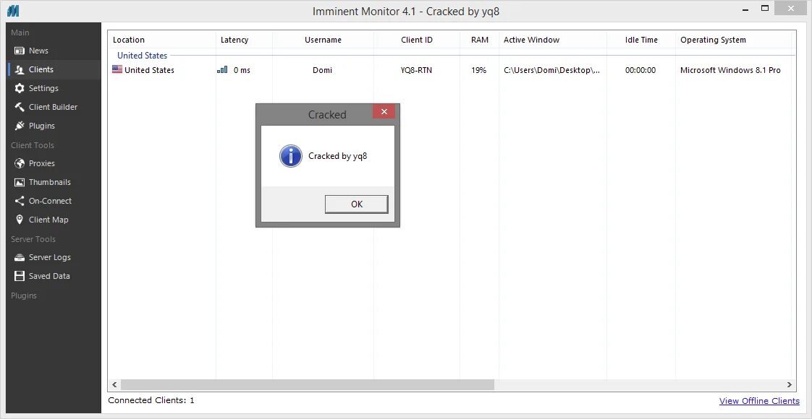Open the Saved Data menu label
Image resolution: width=812 pixels, height=419 pixels.
49,276
